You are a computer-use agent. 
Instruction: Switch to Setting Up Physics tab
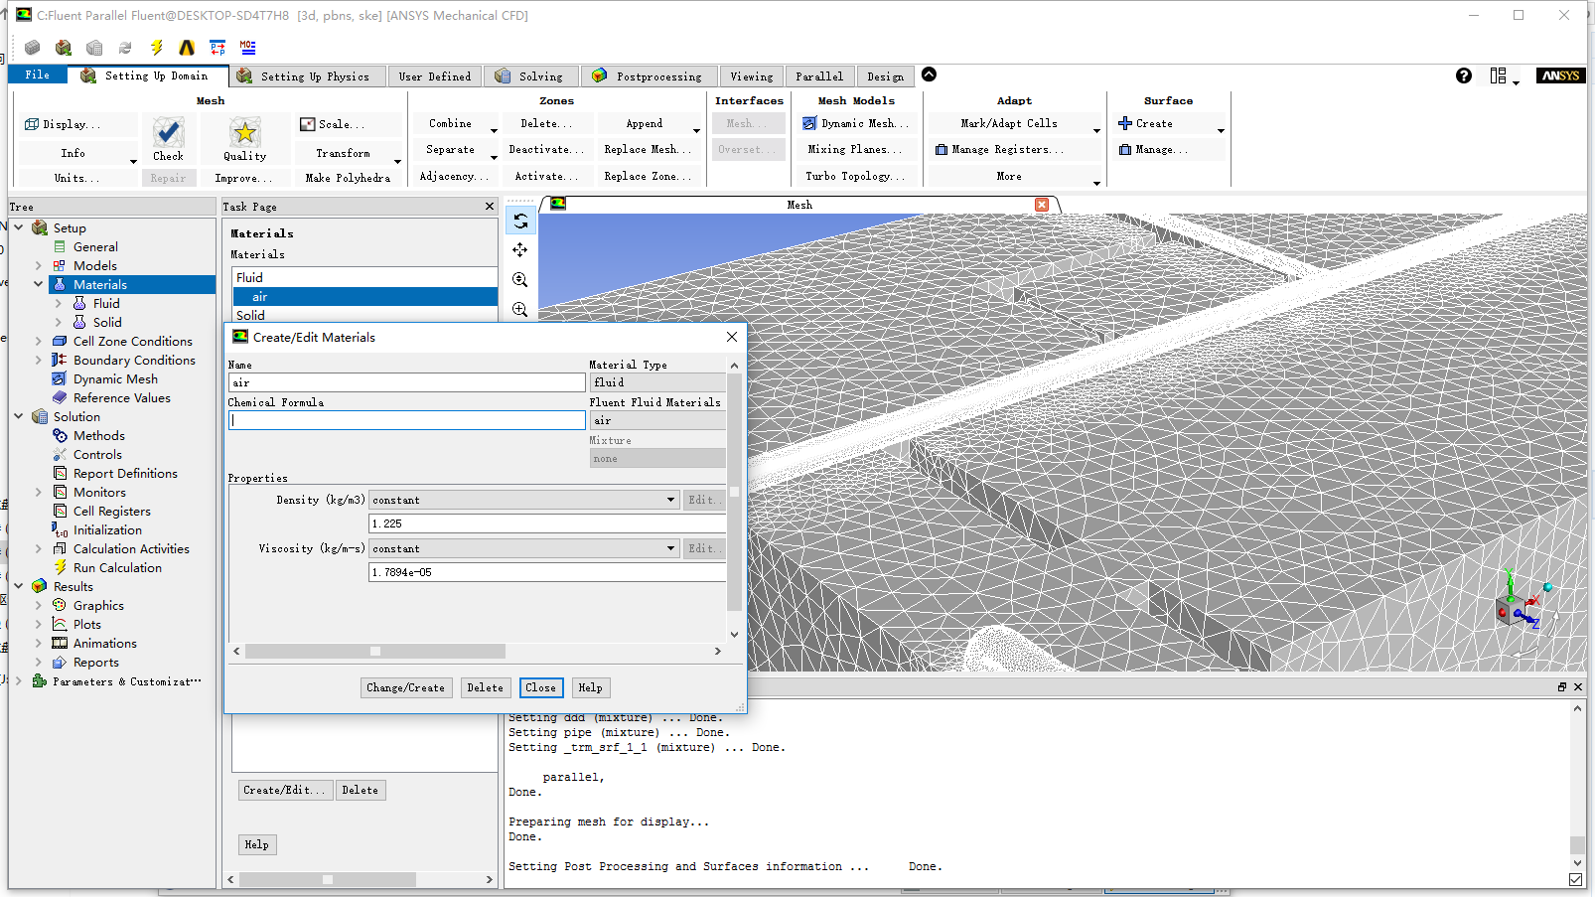[308, 76]
